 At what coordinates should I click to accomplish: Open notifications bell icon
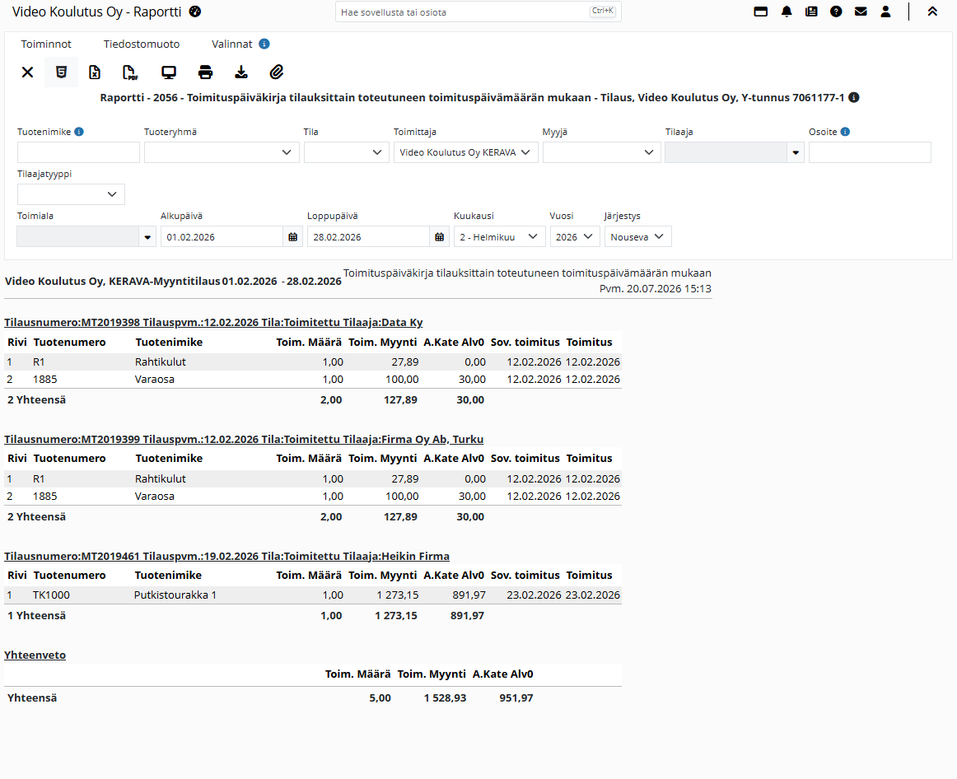point(786,12)
